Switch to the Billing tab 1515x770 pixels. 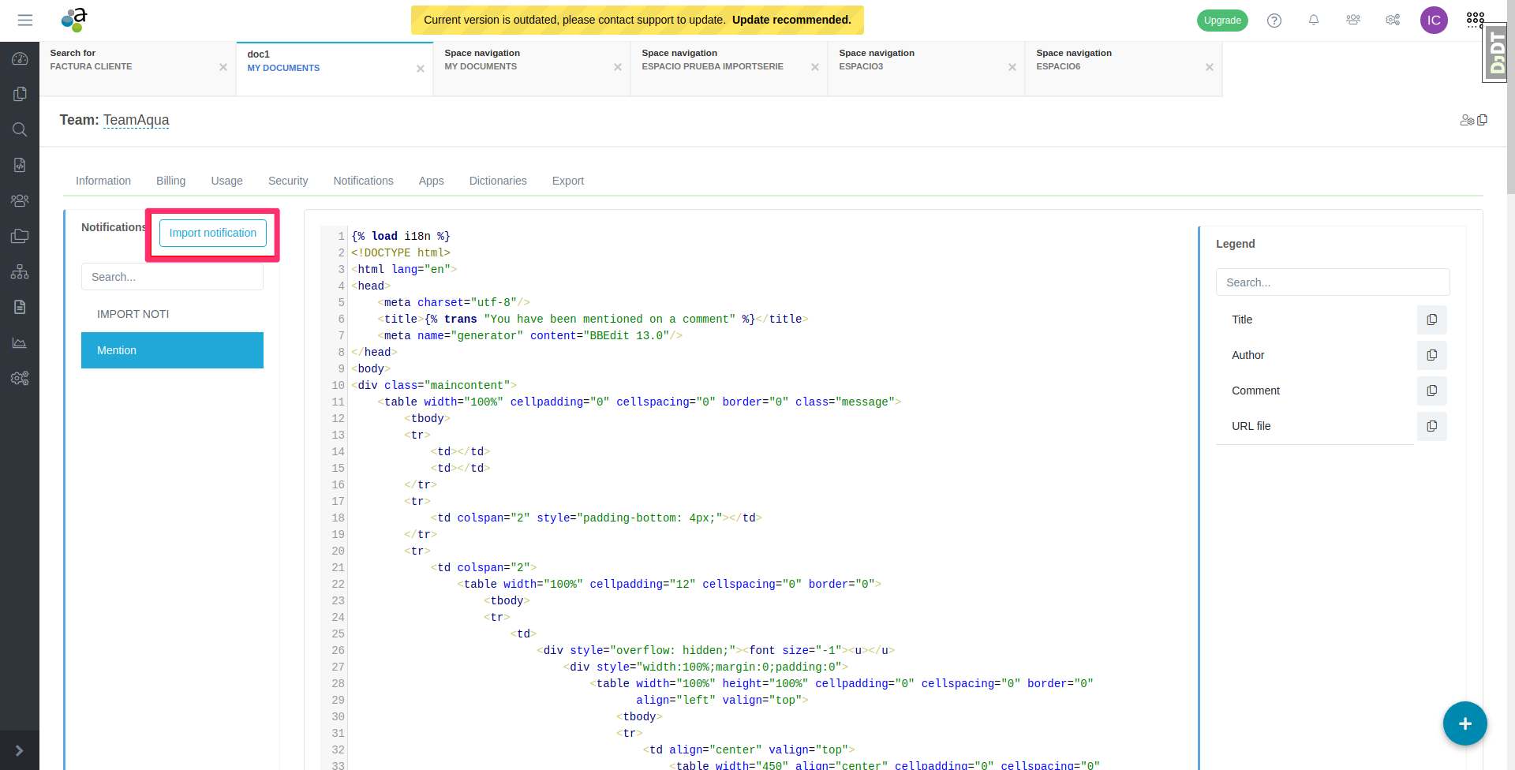[170, 181]
